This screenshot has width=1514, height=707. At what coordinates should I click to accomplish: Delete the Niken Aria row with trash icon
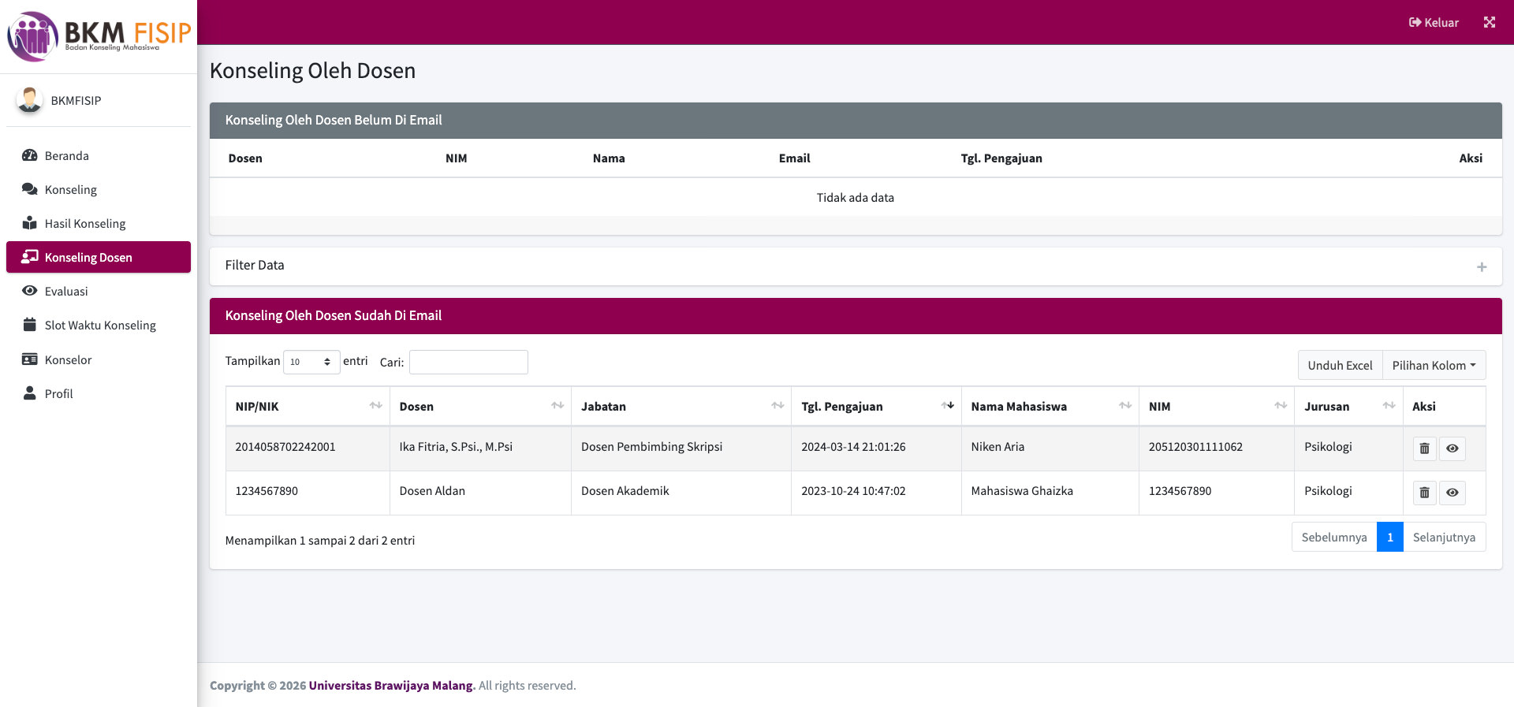(x=1424, y=448)
